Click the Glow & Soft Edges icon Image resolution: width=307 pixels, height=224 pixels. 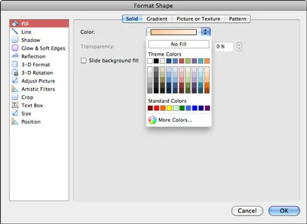tap(15, 48)
